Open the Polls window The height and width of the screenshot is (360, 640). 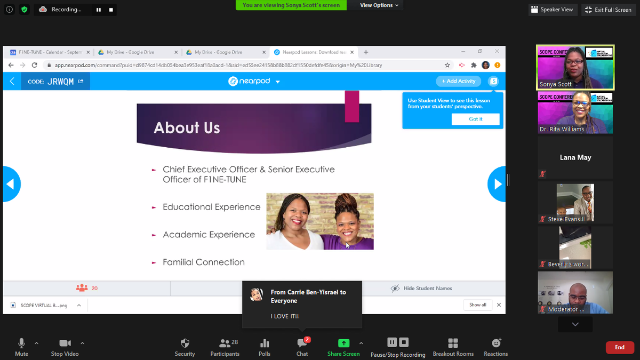coord(265,347)
